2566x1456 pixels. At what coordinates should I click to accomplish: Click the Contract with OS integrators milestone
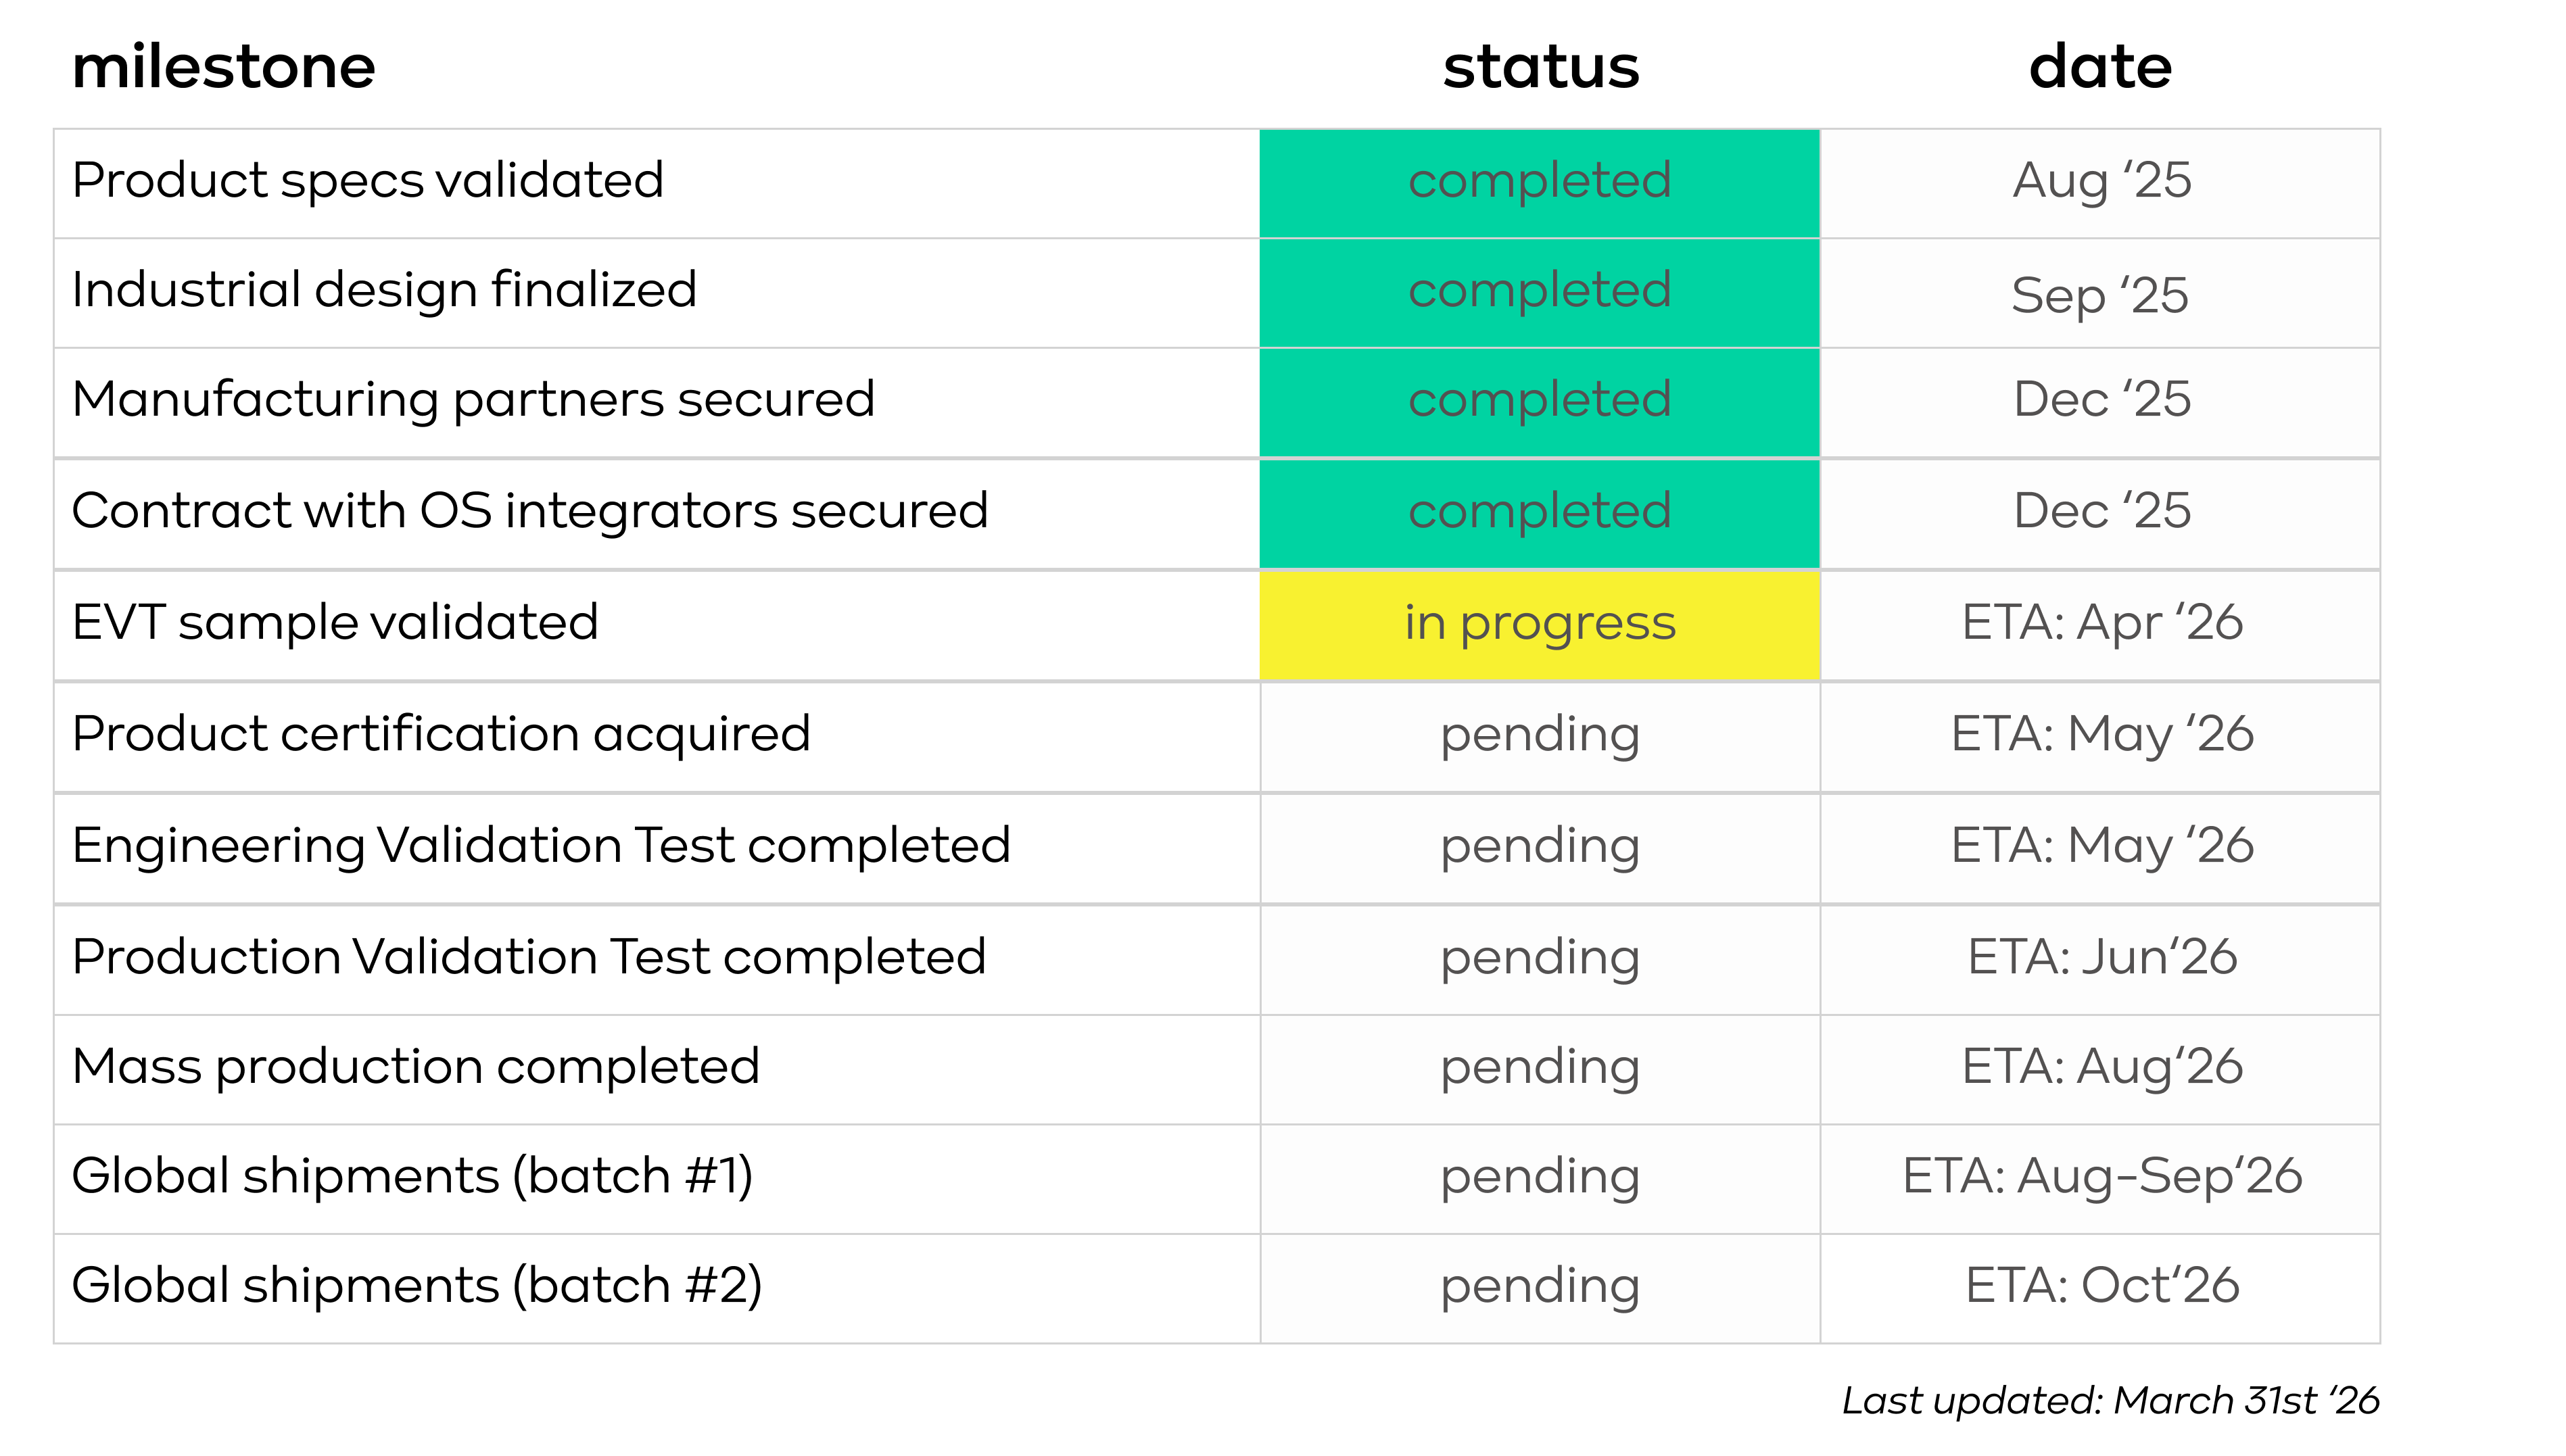click(x=530, y=511)
